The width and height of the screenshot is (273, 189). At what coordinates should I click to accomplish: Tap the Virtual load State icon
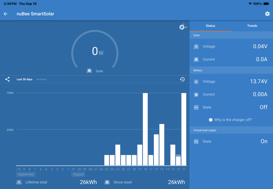(196, 142)
